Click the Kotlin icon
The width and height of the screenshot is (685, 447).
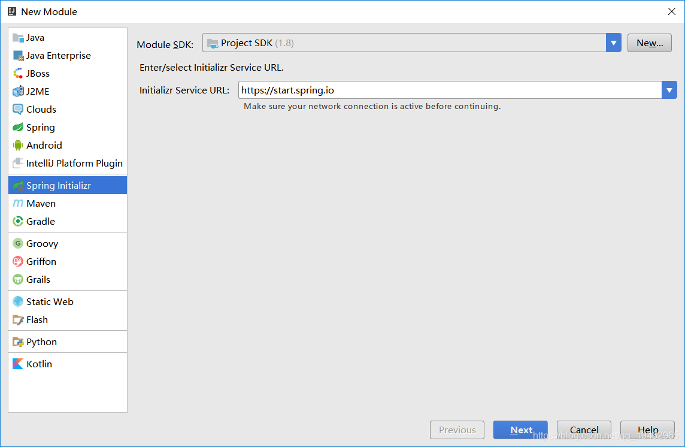click(x=18, y=364)
